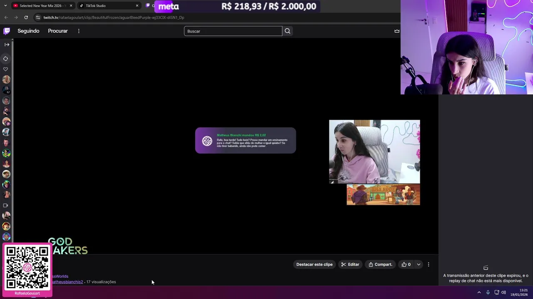Click the first channel avatar in sidebar

click(6, 79)
